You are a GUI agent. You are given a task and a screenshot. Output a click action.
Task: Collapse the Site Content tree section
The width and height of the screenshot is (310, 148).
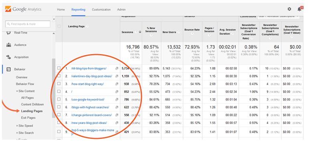tap(17, 91)
